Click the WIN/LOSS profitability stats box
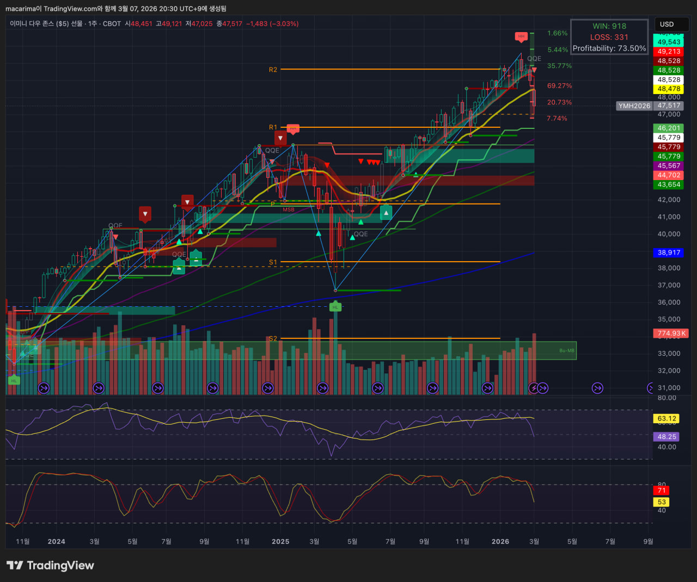 pos(609,37)
